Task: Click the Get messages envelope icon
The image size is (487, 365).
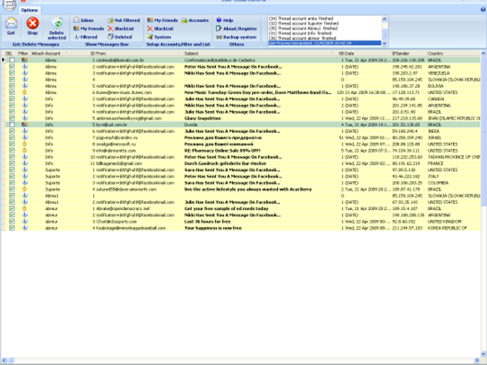Action: (11, 23)
